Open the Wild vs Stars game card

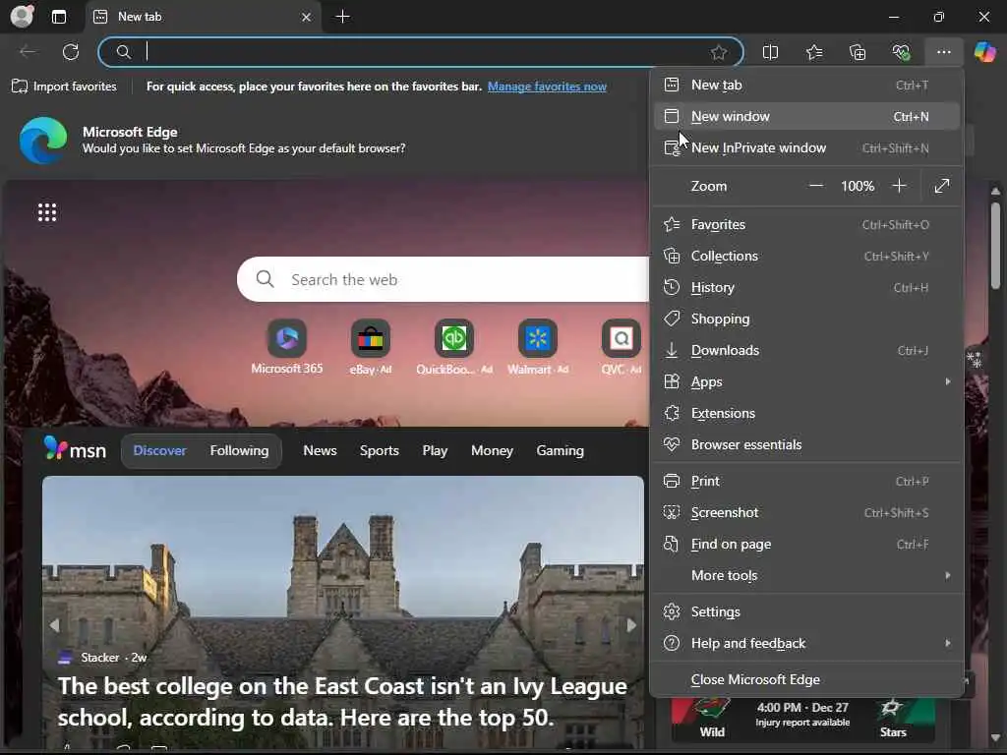(802, 719)
